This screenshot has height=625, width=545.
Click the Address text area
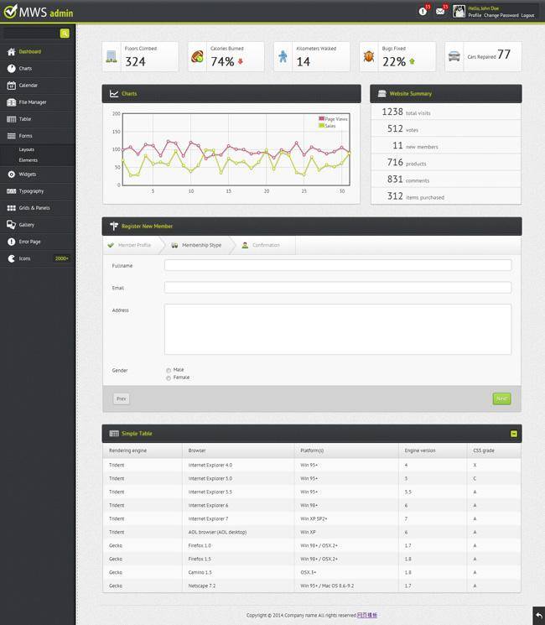pos(337,329)
